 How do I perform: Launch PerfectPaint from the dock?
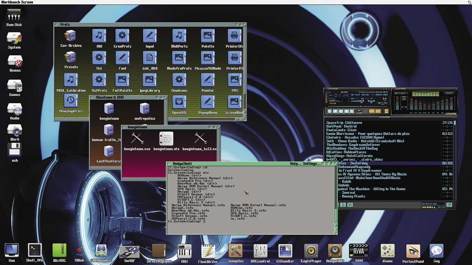click(412, 251)
